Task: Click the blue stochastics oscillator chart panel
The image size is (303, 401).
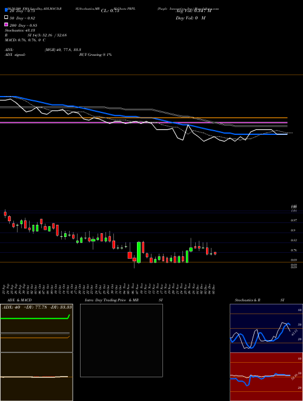Action: point(266,328)
